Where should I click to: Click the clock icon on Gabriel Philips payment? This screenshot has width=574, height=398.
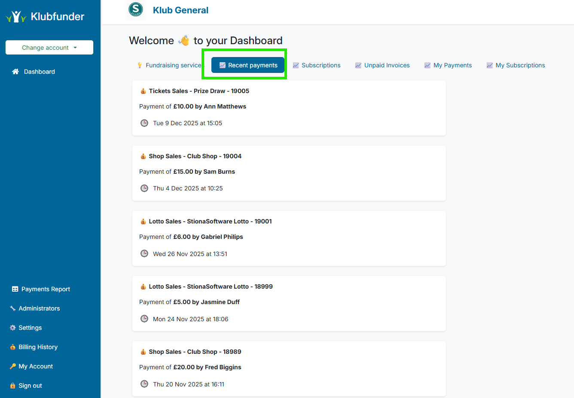coord(144,253)
